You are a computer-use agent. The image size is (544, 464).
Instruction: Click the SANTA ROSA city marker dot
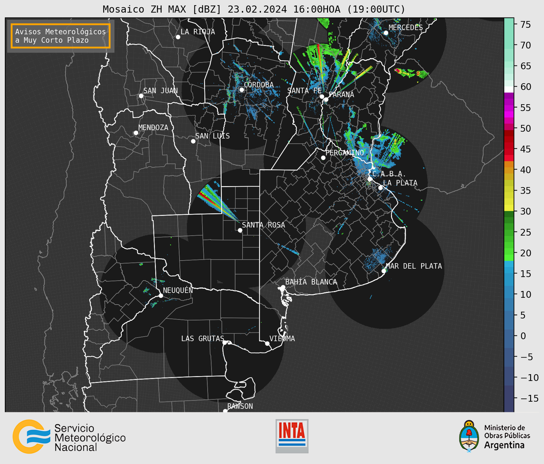point(240,230)
